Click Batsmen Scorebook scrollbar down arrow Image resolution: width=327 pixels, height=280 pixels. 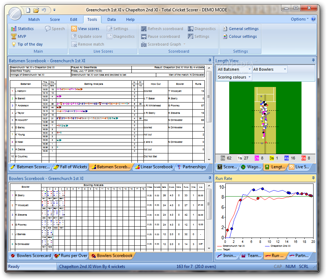tap(209, 160)
